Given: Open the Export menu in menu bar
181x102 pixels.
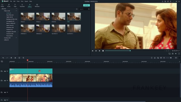Looking at the screenshot, I should click(x=26, y=1).
